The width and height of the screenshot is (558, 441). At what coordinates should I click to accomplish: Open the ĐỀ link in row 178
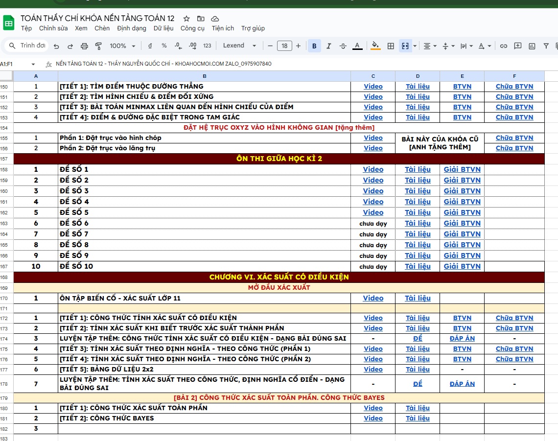pos(418,384)
